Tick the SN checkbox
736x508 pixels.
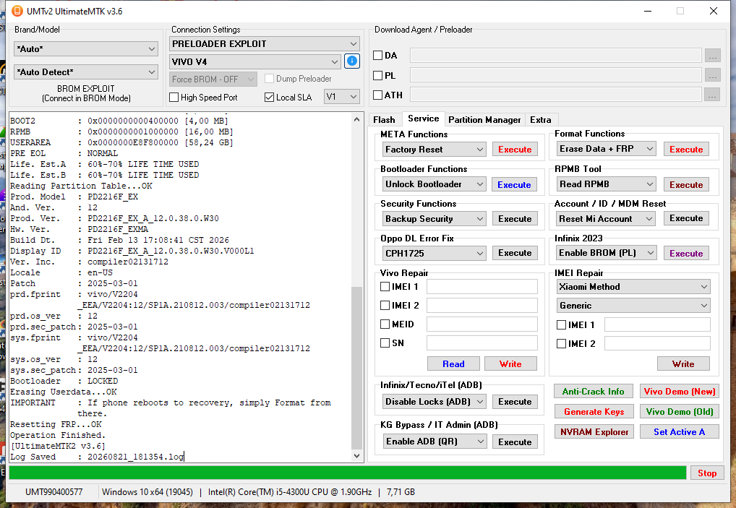[x=385, y=343]
